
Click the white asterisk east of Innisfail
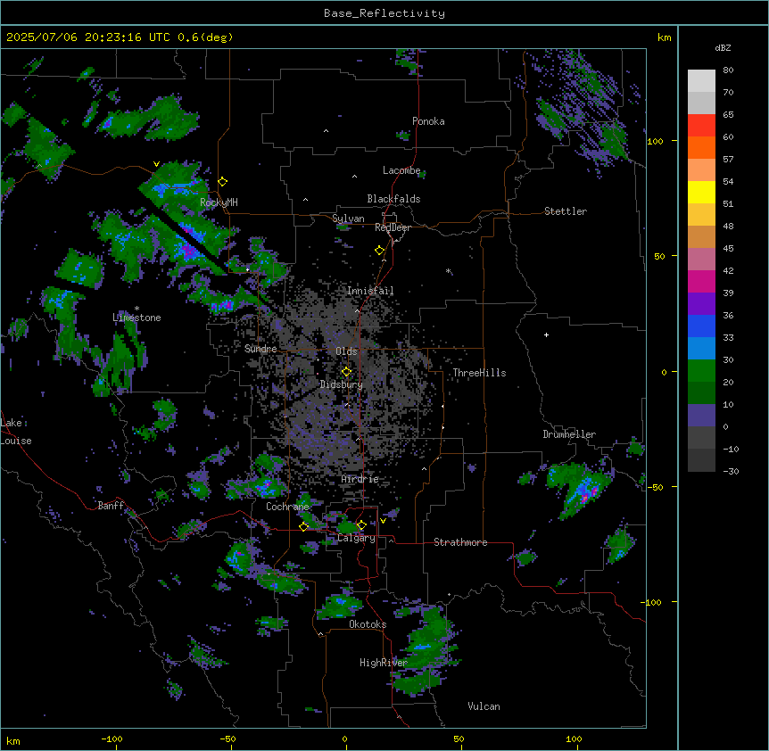[x=448, y=271]
